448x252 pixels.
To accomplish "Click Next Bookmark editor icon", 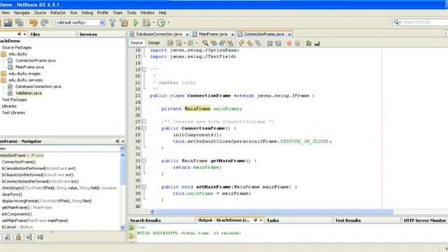I will click(x=250, y=43).
